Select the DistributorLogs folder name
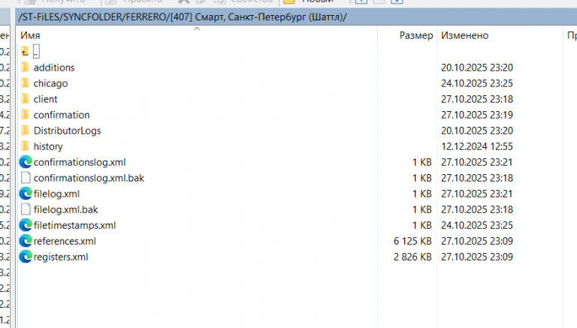The width and height of the screenshot is (577, 328). 68,131
